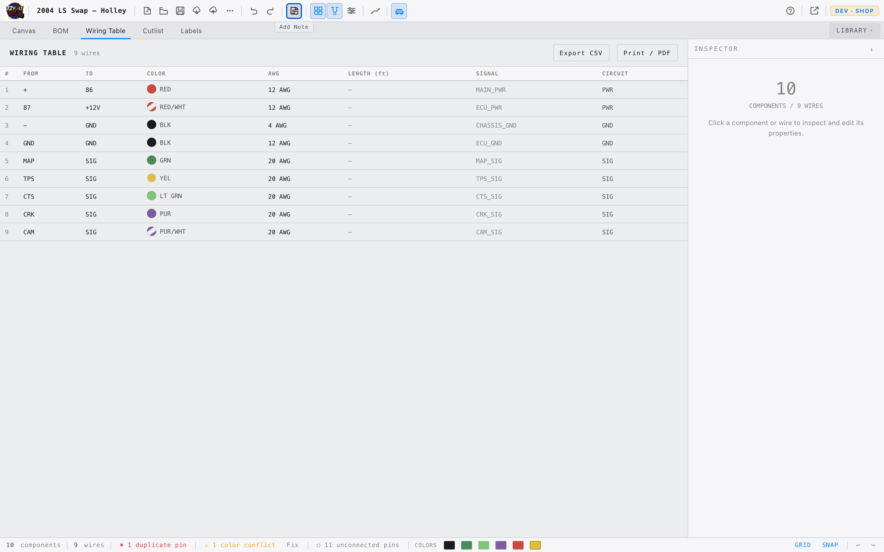Select the purple status bar swatch
Screen dimensions: 884x552
(501, 545)
